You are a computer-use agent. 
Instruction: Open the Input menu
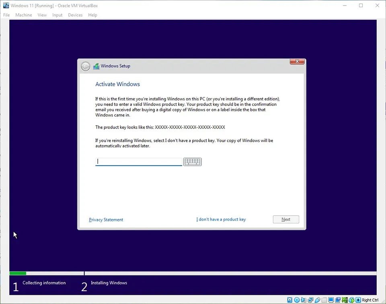tap(57, 15)
